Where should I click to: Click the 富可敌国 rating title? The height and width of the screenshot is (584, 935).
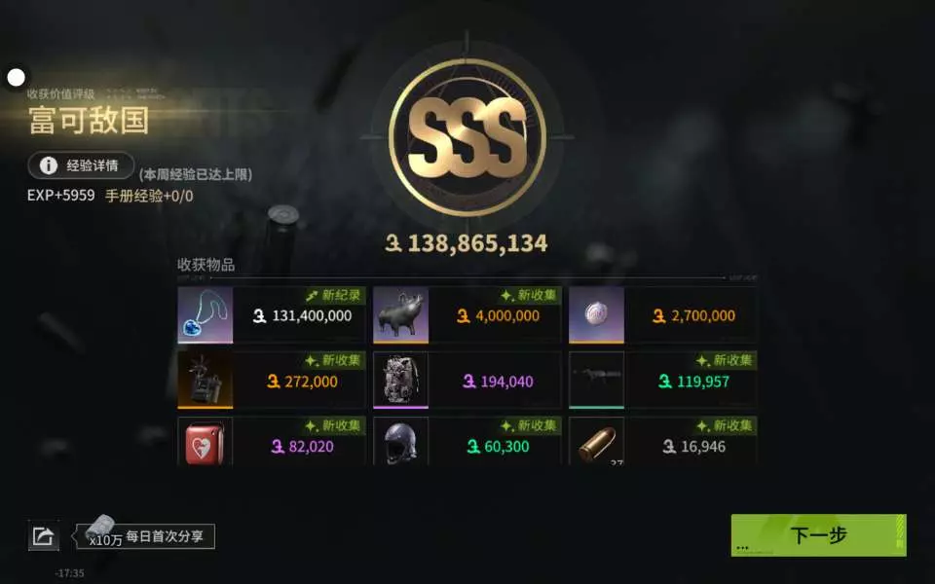pos(89,121)
